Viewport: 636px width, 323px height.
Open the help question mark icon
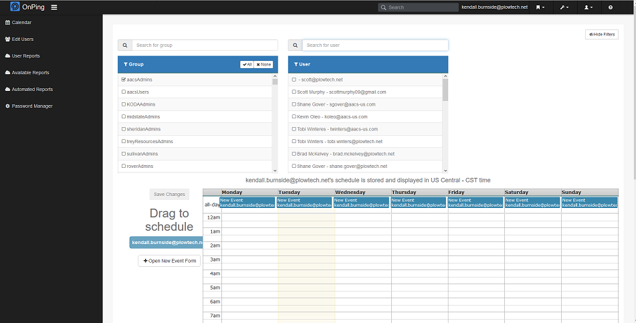tap(610, 7)
